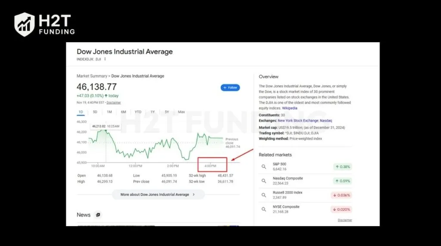Screen dimensions: 441x246
Task: Open the New York Stock Exchange link
Action: coord(298,121)
